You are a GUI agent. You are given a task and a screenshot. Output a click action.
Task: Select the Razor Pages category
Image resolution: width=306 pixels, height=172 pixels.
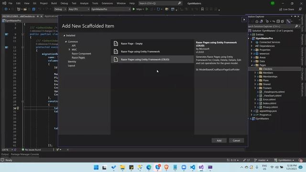coord(78,57)
